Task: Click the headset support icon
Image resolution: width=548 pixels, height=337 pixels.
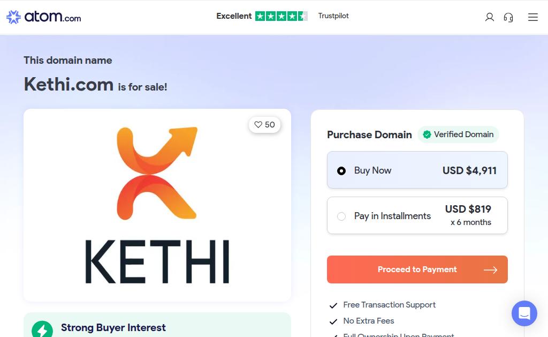Action: tap(508, 17)
